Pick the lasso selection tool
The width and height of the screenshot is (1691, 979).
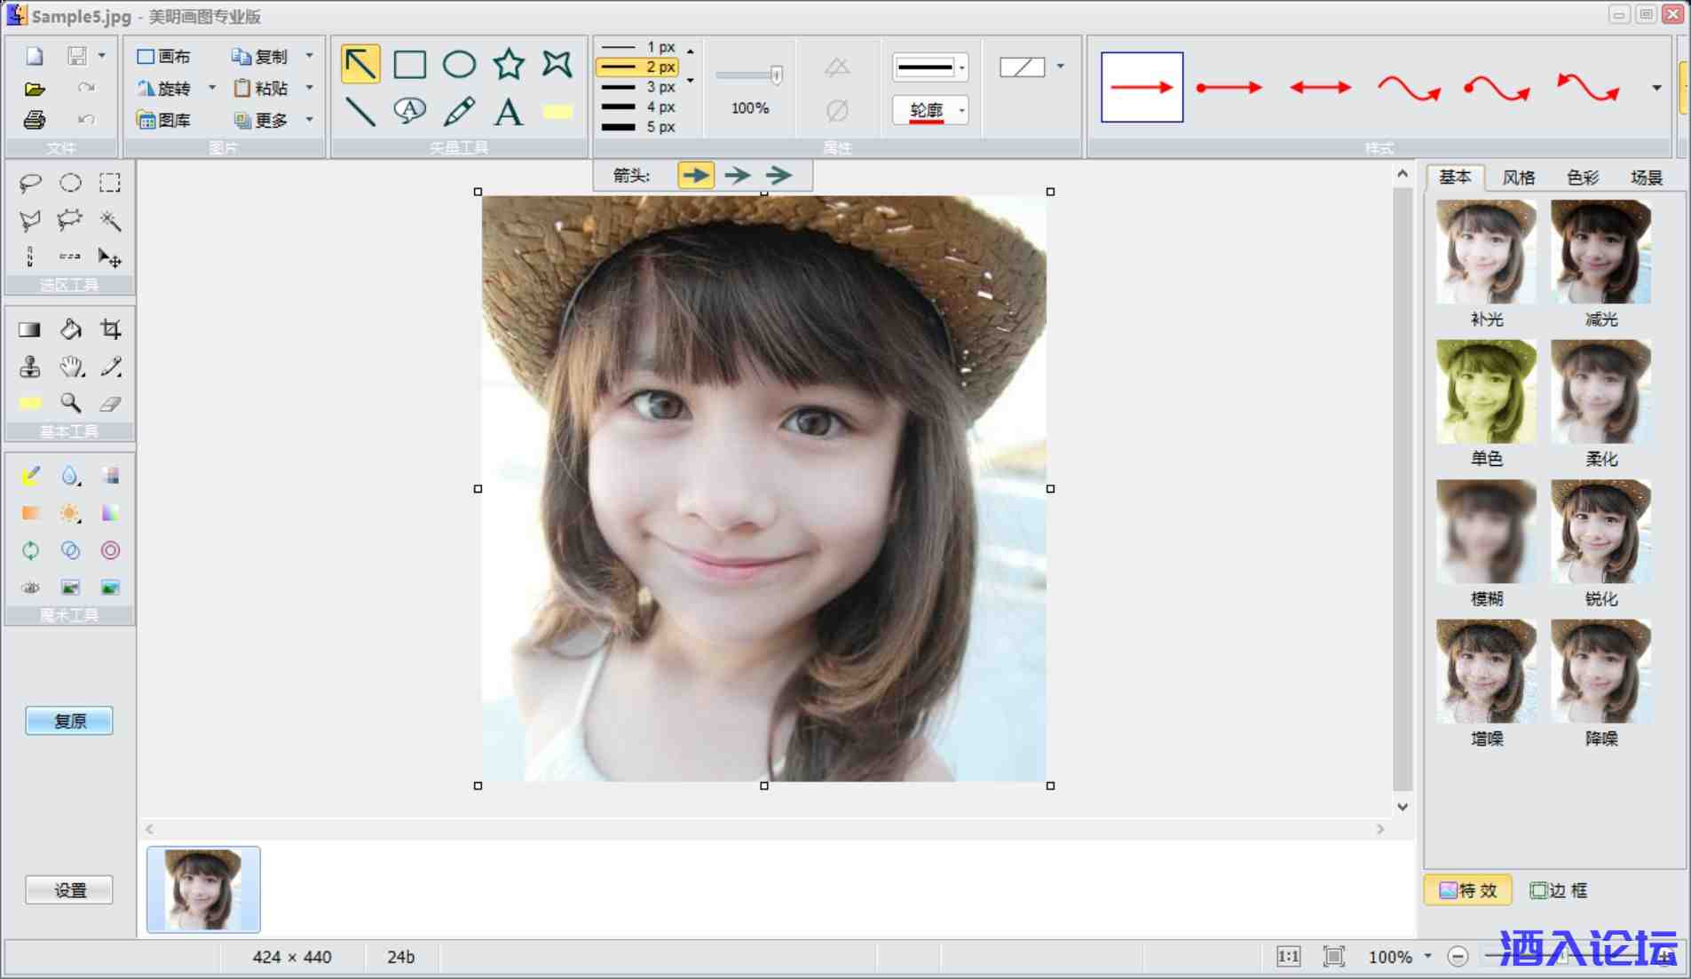point(30,183)
